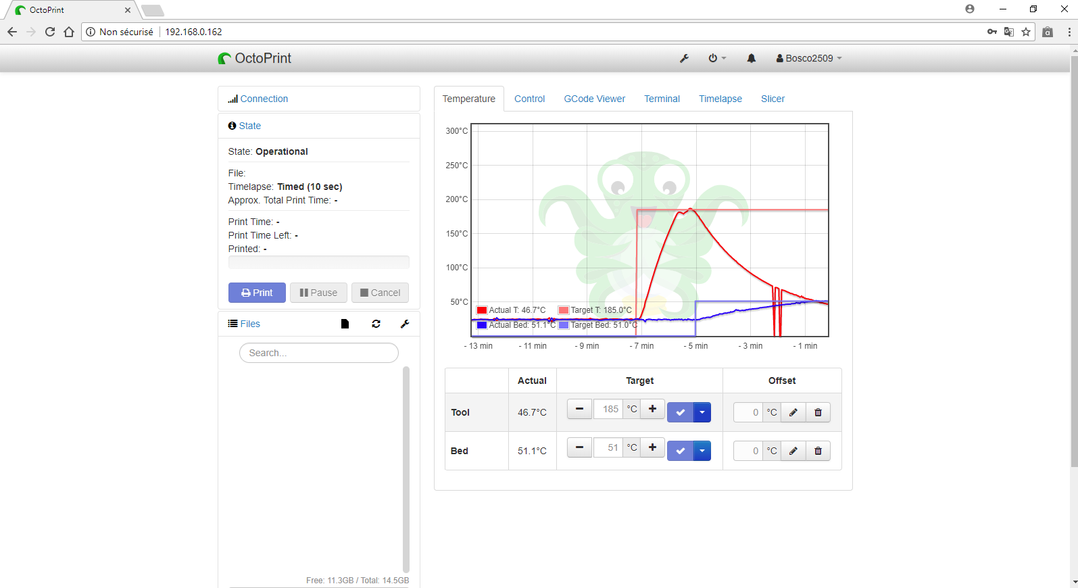Delete Bed offset with trash icon
The width and height of the screenshot is (1078, 588).
coord(818,451)
